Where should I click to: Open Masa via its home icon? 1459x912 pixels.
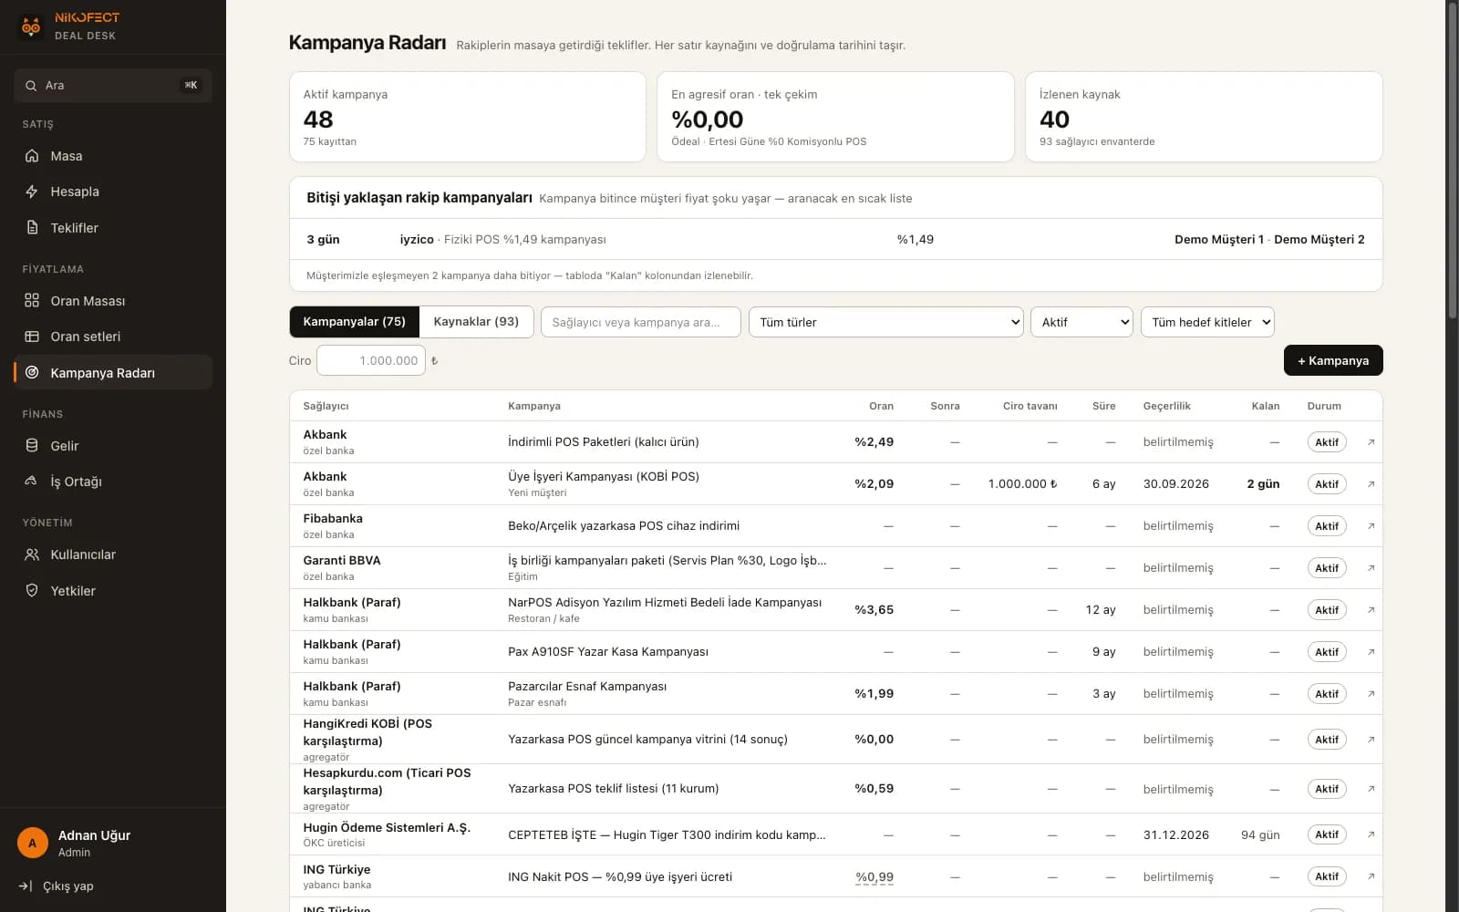point(32,156)
